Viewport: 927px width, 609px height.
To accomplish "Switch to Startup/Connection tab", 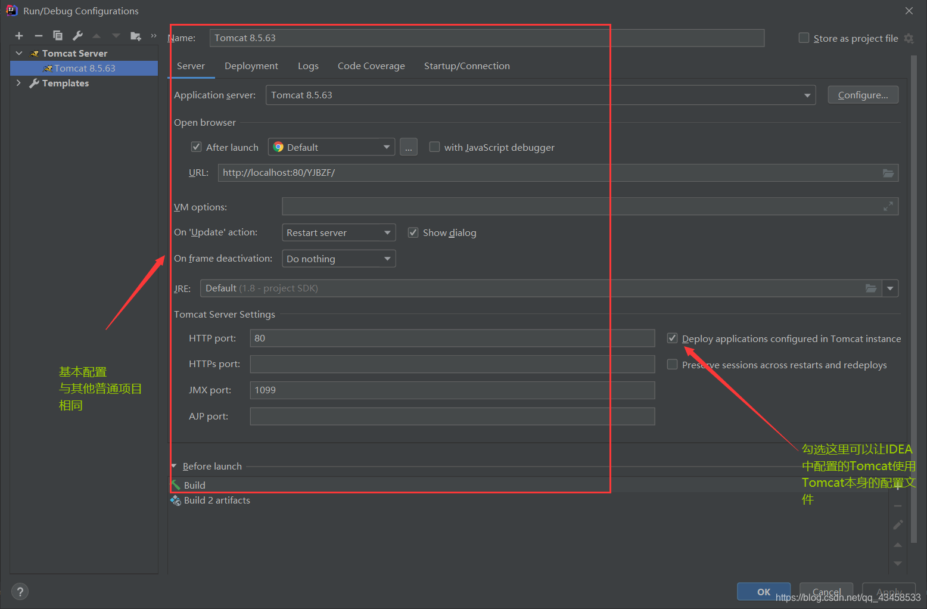I will [467, 66].
